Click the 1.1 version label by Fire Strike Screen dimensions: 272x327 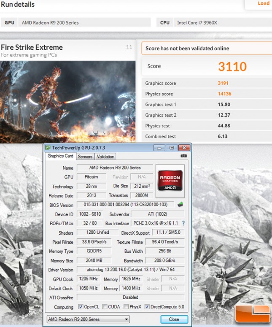pyautogui.click(x=129, y=47)
